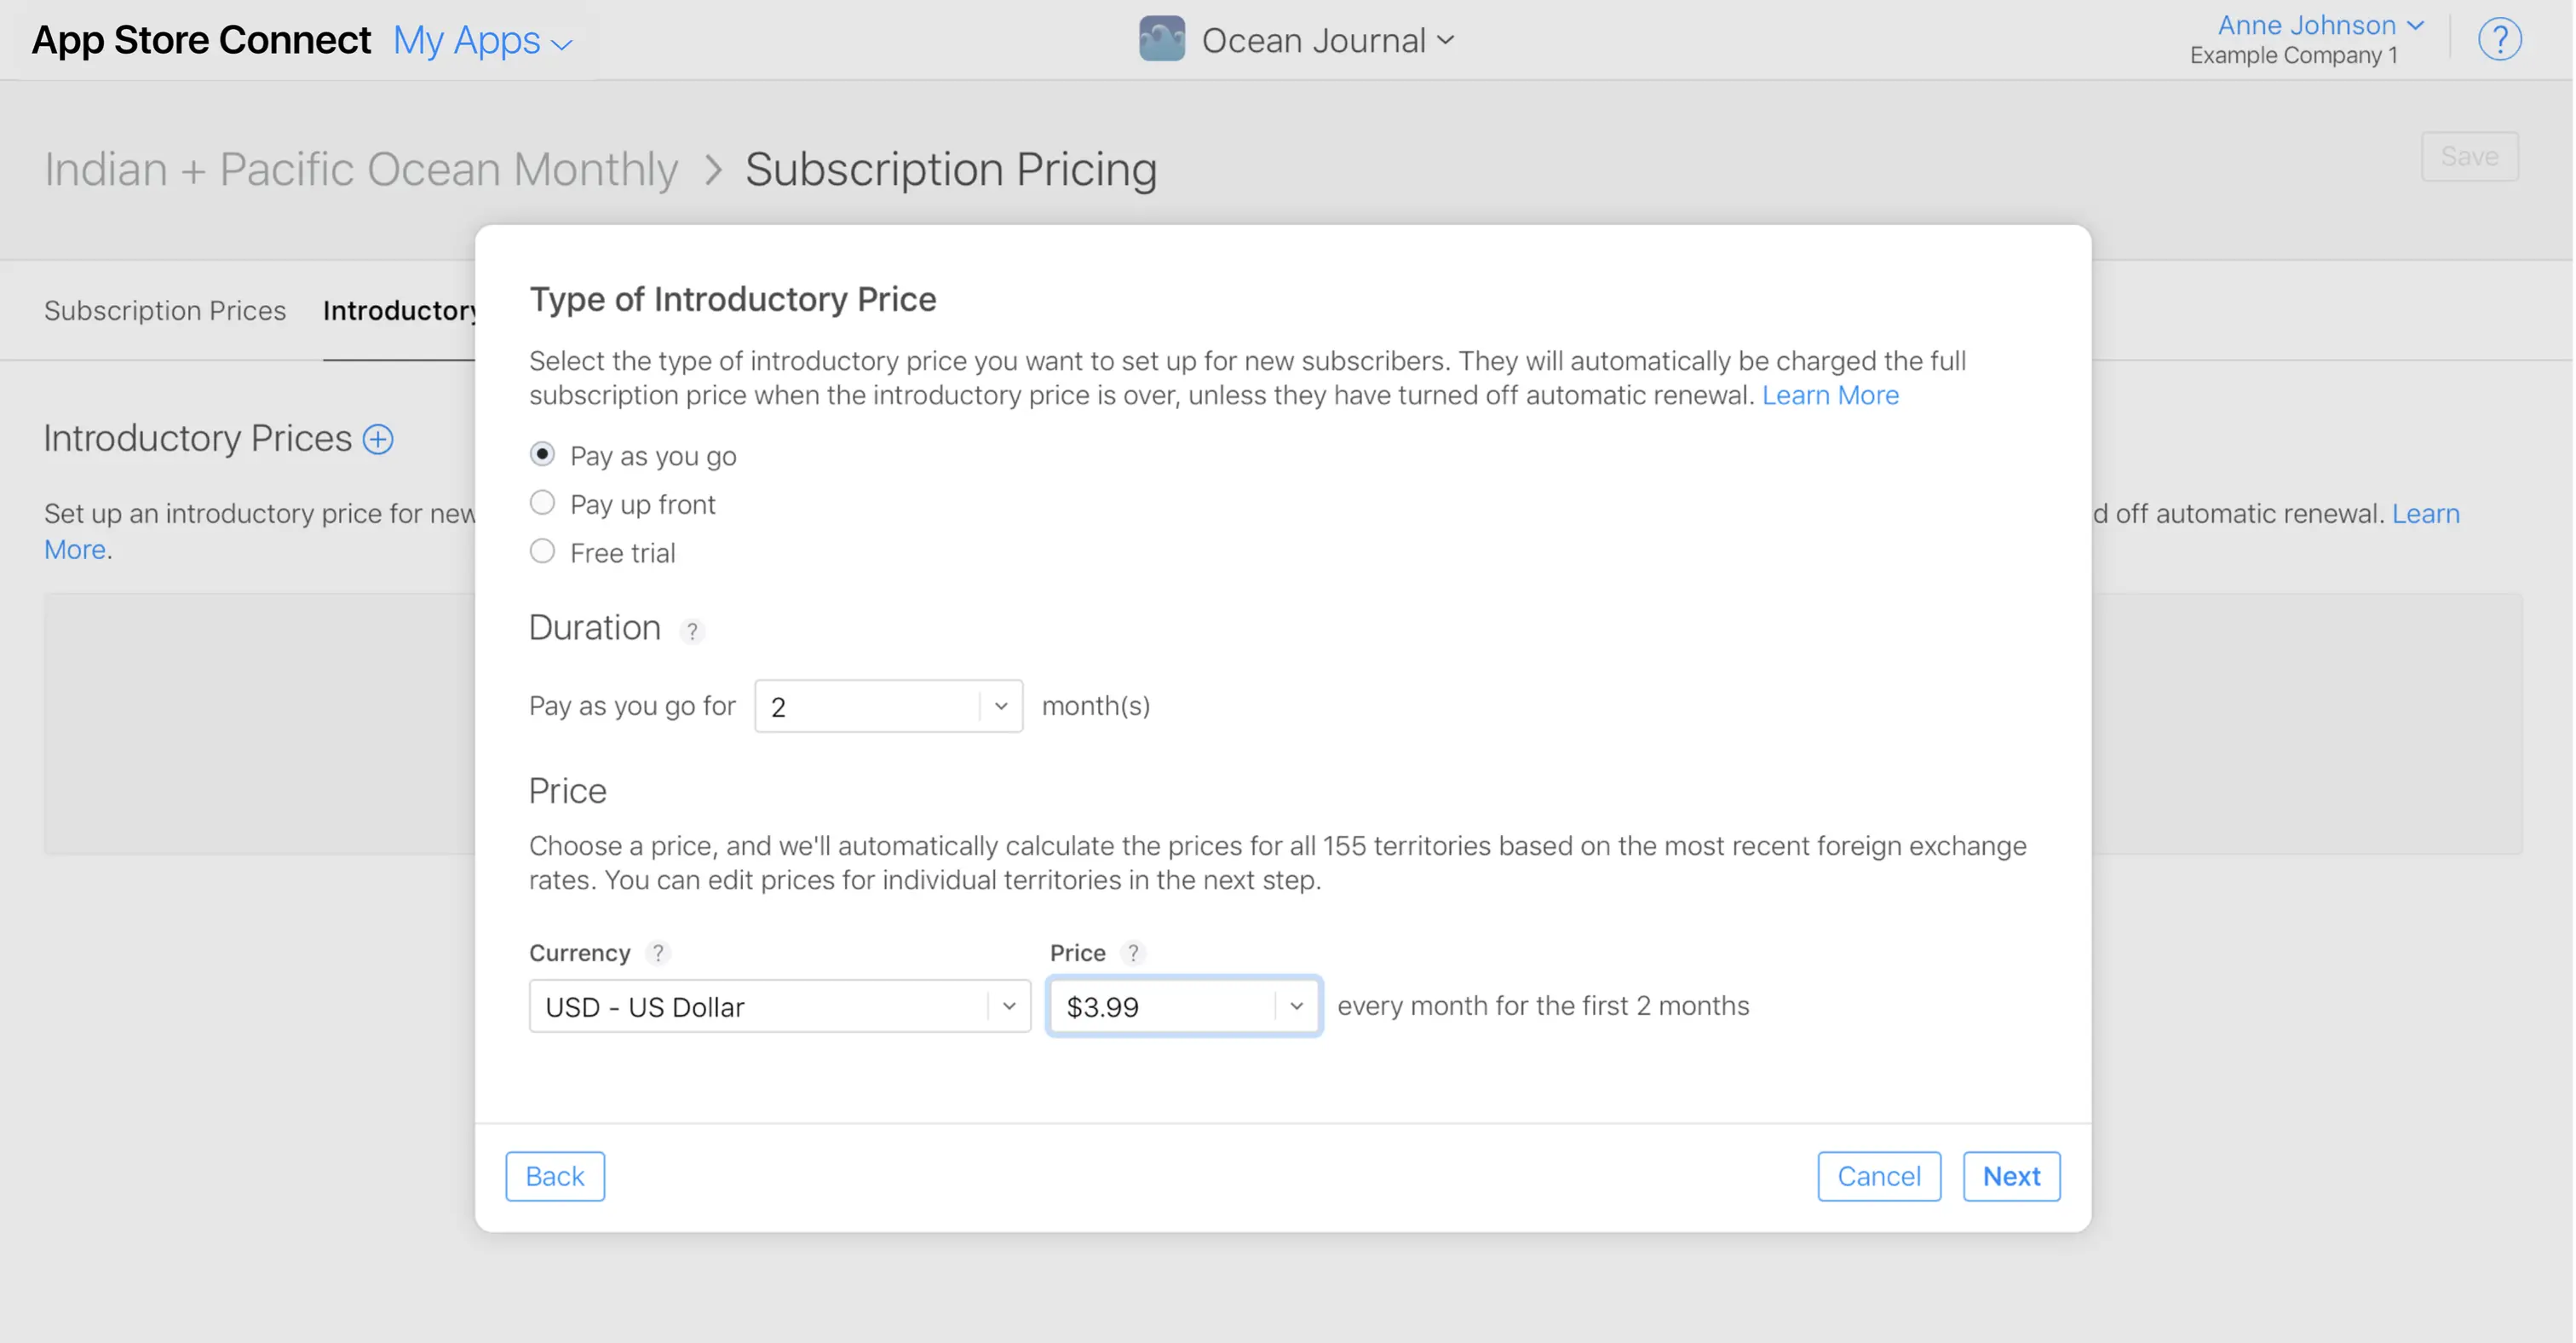Open the USD - US Dollar currency selector
Image resolution: width=2576 pixels, height=1343 pixels.
[779, 1006]
